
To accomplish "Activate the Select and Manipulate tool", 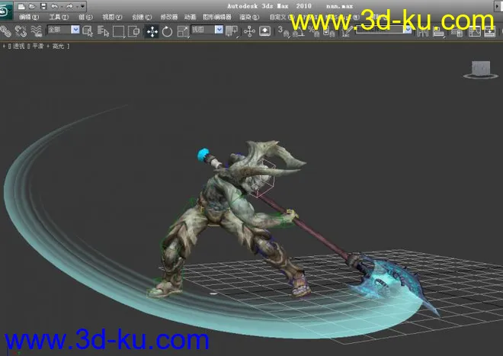I will pos(249,31).
